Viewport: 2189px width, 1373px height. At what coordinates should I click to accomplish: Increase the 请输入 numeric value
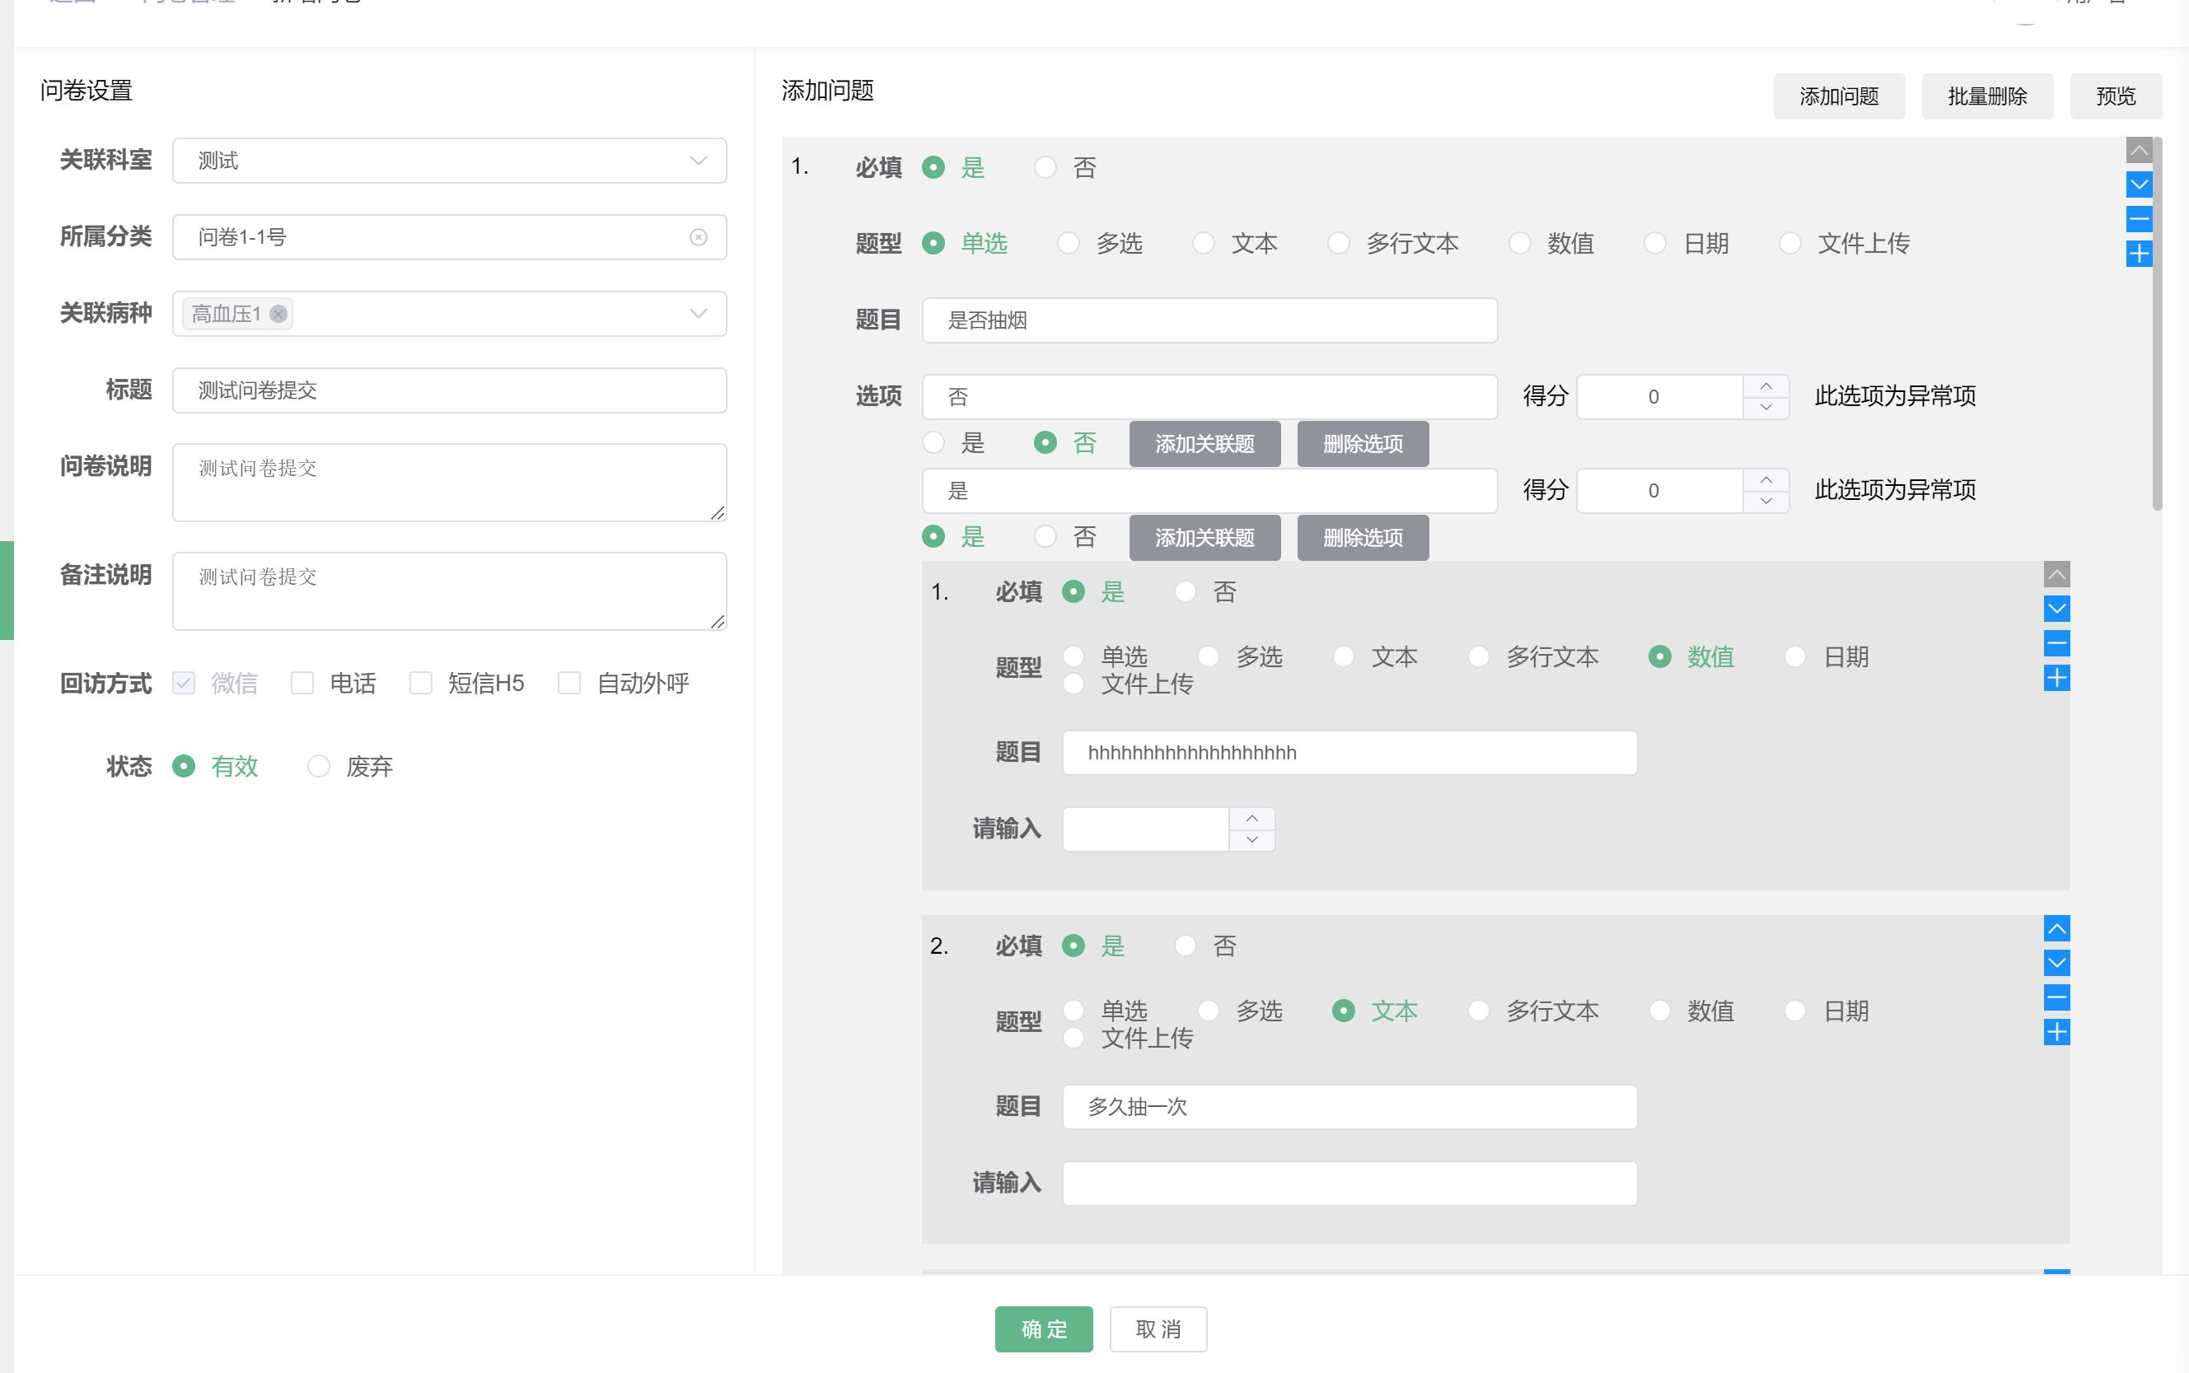(x=1251, y=819)
